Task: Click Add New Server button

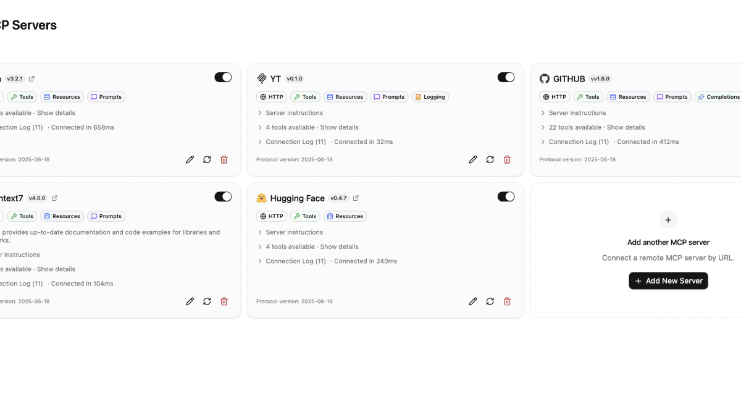Action: tap(668, 280)
